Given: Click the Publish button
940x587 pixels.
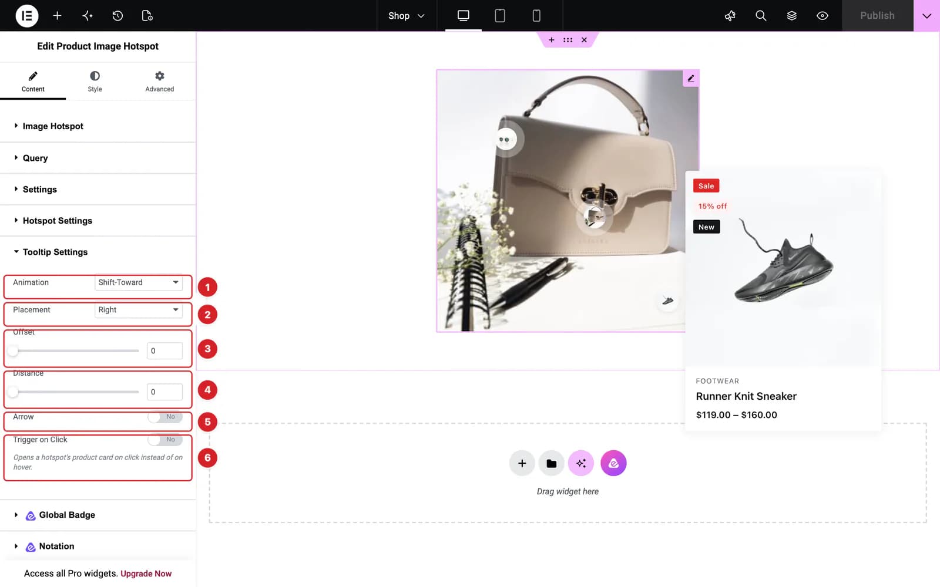Looking at the screenshot, I should (x=878, y=16).
